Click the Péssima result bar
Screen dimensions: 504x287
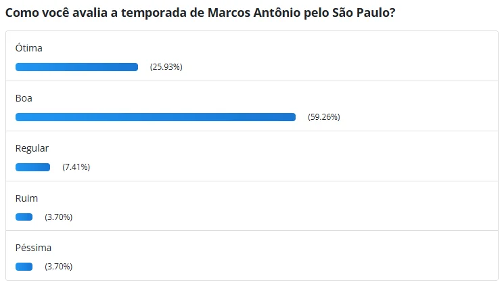[x=24, y=267]
